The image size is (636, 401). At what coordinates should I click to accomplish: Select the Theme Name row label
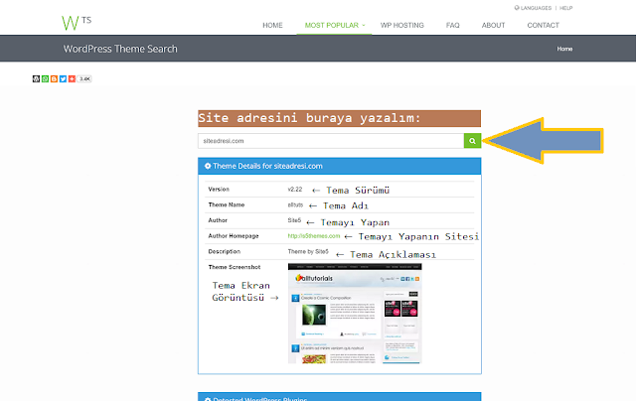pos(227,204)
